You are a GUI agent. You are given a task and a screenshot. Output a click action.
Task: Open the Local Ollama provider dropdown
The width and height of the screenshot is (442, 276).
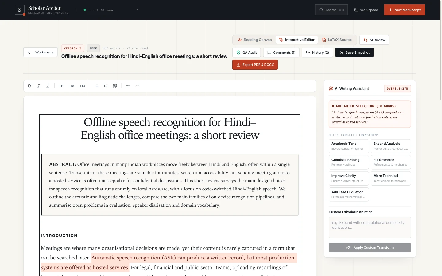pos(111,10)
